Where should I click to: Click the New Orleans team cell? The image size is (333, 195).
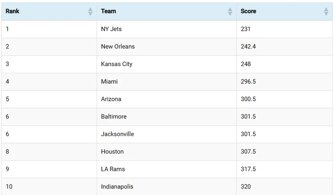click(x=118, y=47)
